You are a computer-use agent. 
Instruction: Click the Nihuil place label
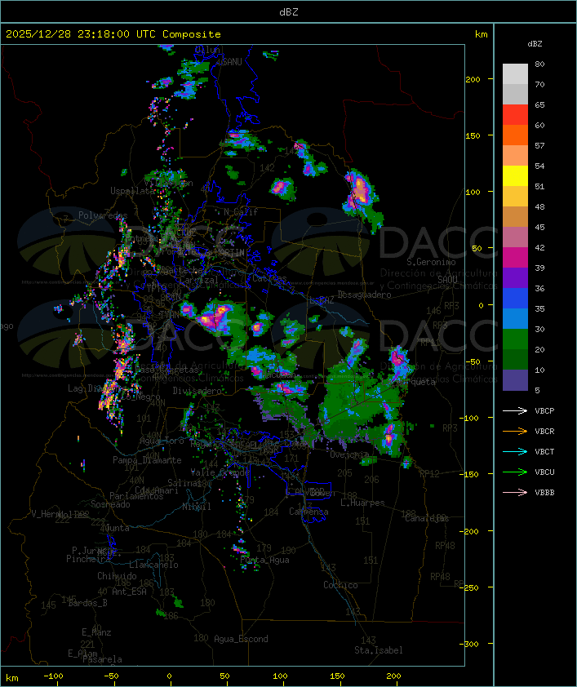click(x=197, y=507)
